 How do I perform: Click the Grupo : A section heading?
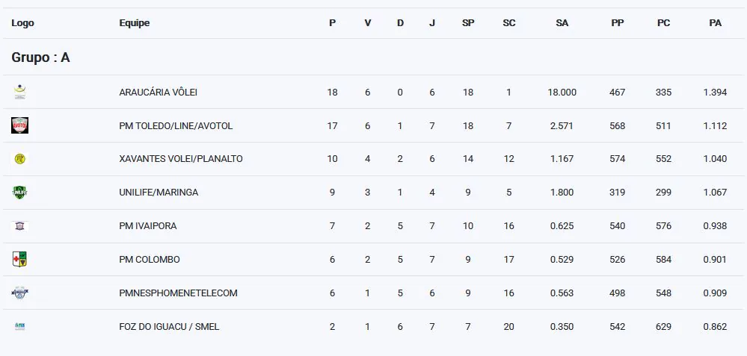[x=40, y=57]
